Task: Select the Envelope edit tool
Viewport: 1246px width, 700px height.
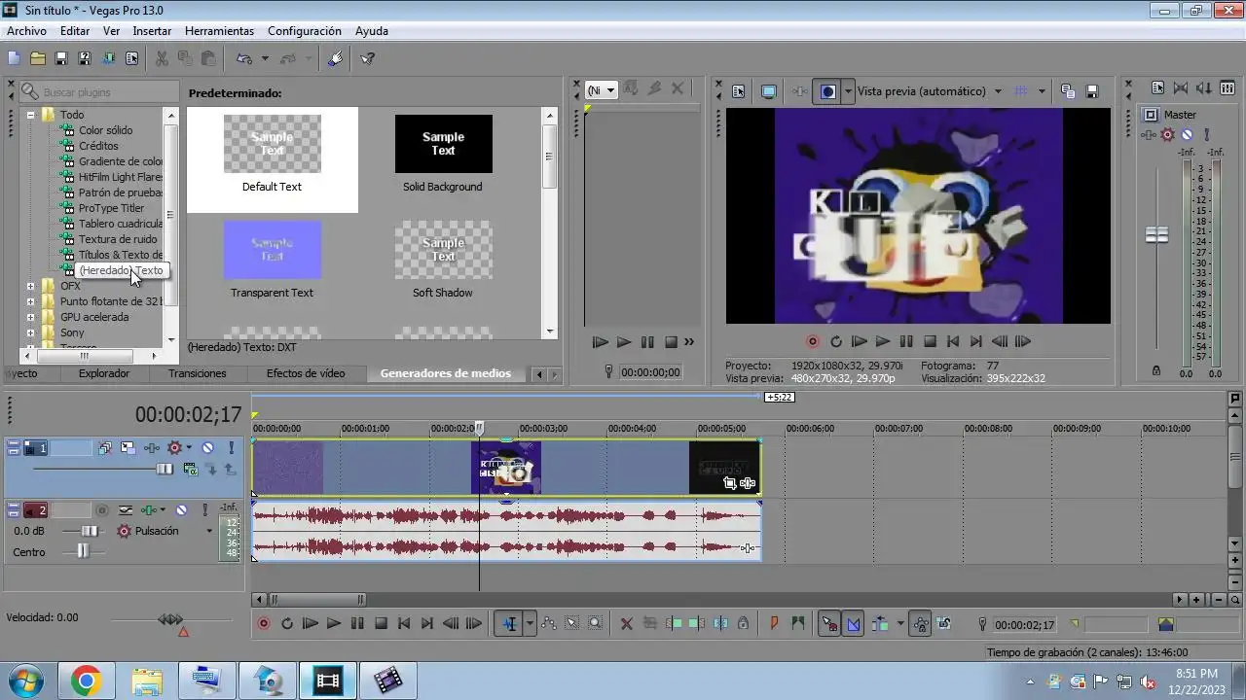Action: coord(548,624)
